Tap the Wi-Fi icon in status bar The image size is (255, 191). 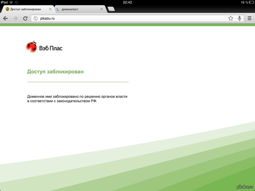click(11, 3)
